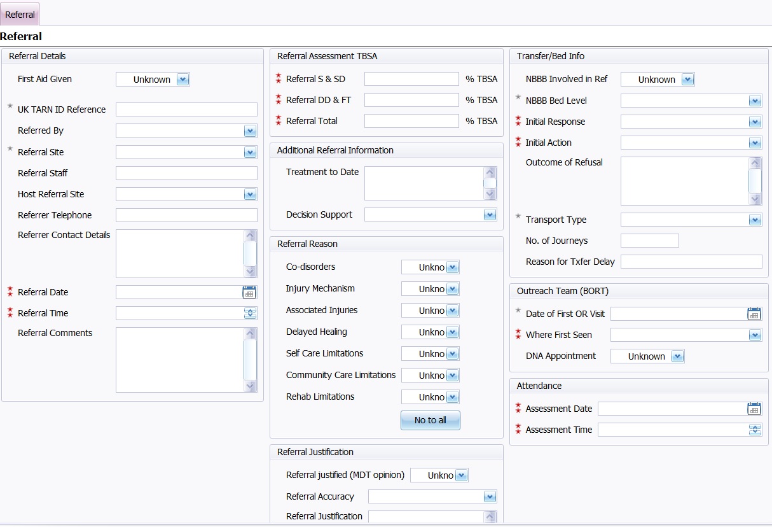Click the Assessment Time spinner control
772x527 pixels.
(755, 430)
